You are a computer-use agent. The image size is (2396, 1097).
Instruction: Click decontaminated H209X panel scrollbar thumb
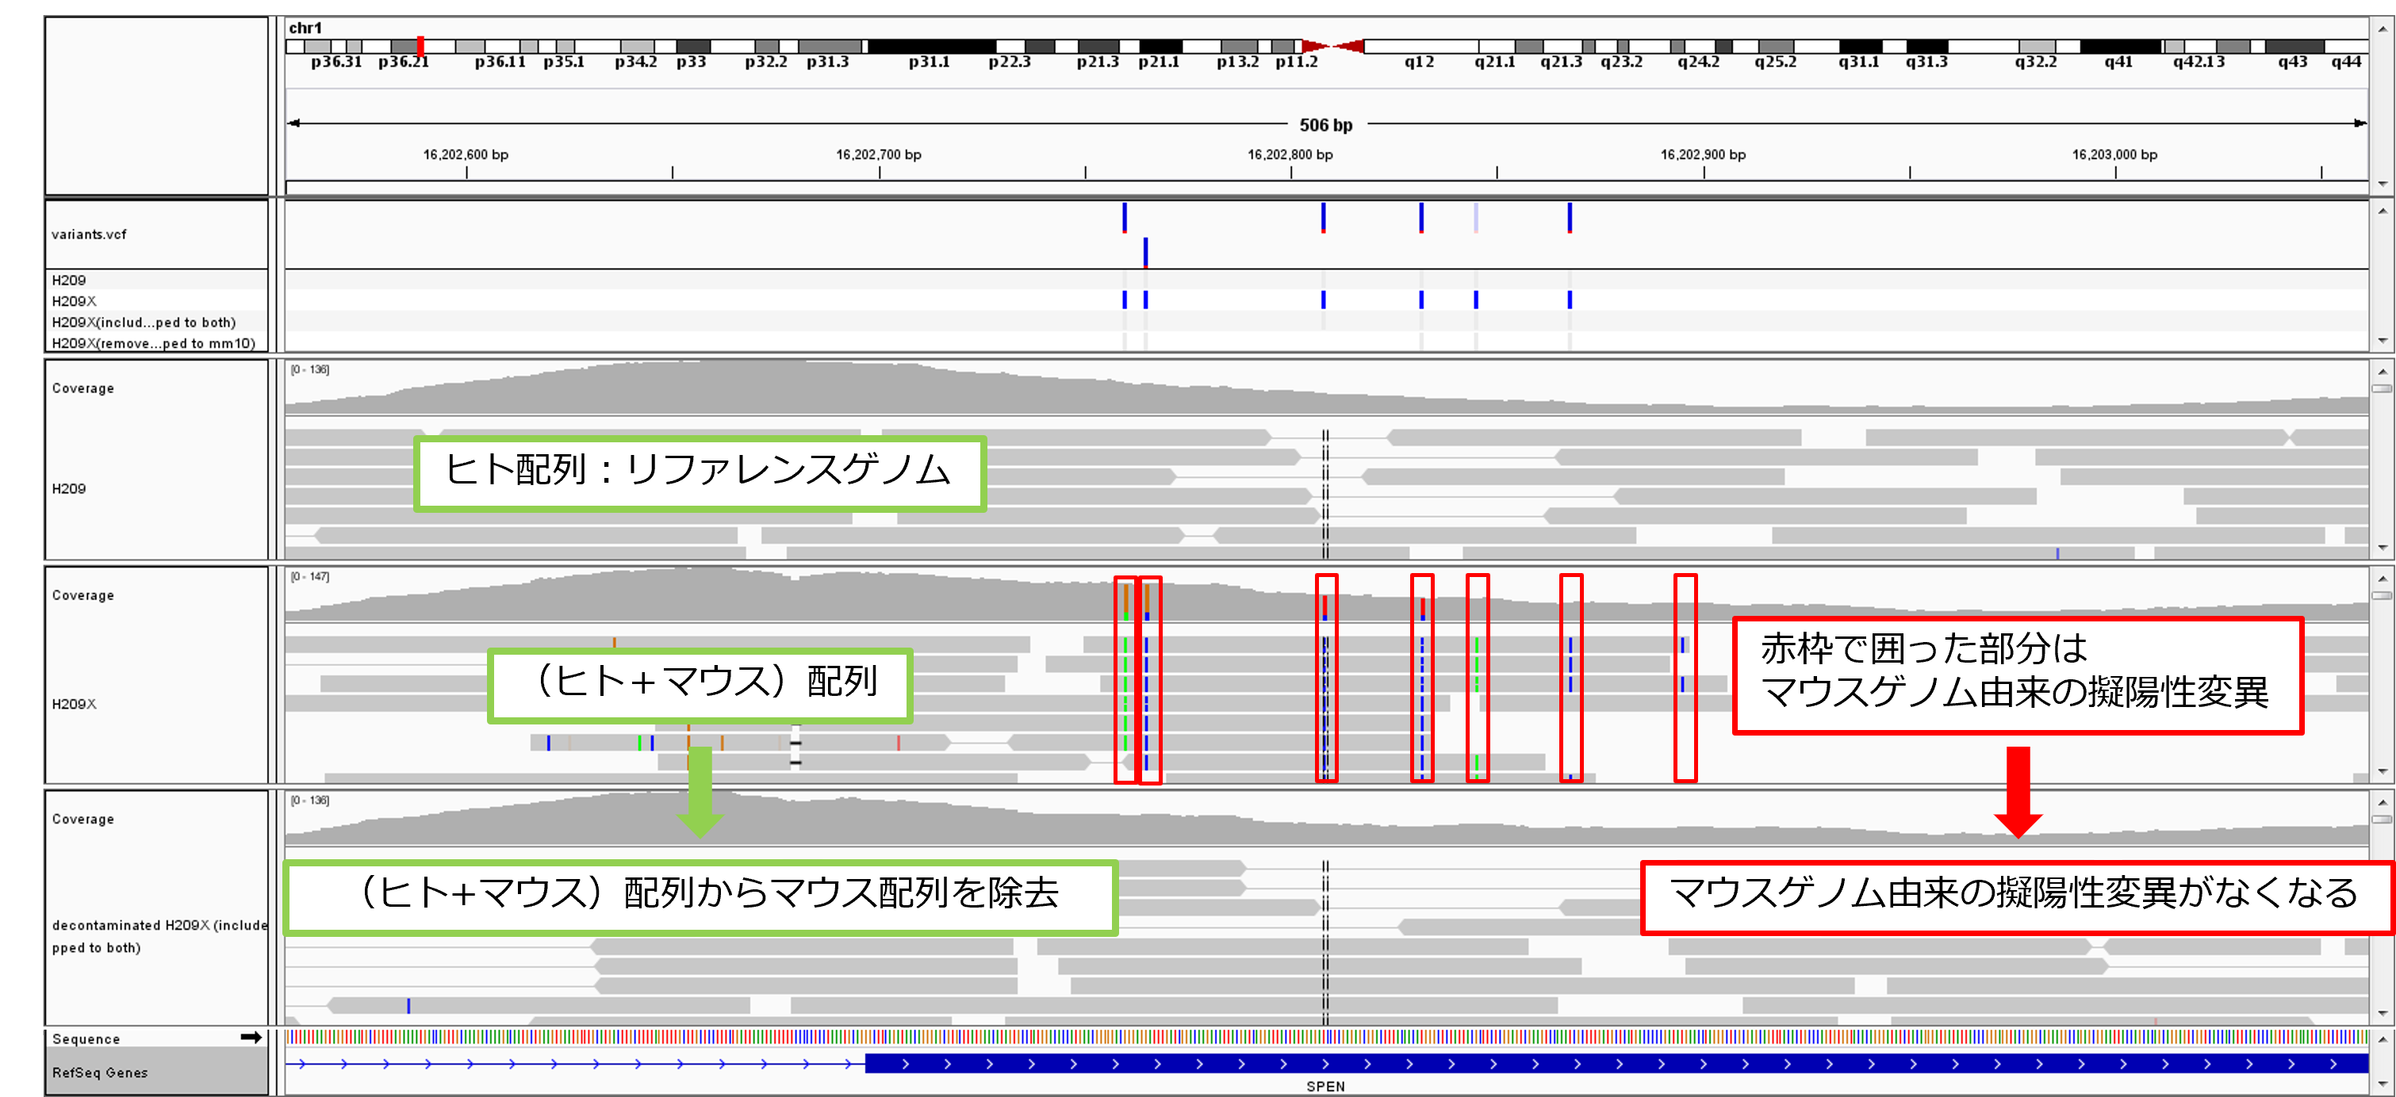pos(2382,820)
